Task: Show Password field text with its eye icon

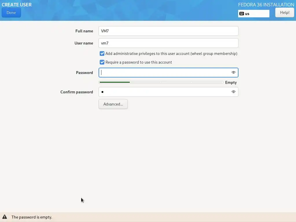Action: (x=233, y=73)
